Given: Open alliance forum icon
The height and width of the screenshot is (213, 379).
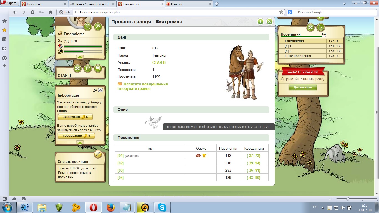Looking at the screenshot, I should pos(88,68).
